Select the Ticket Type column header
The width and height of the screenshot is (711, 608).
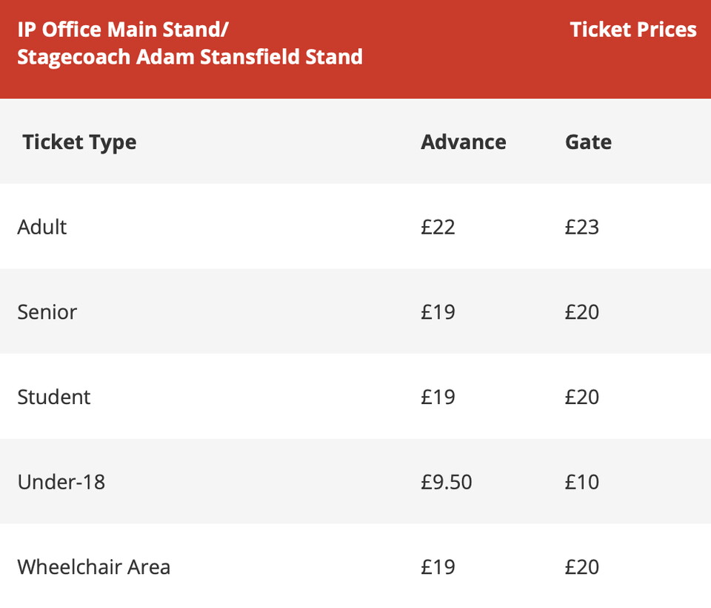pyautogui.click(x=79, y=142)
